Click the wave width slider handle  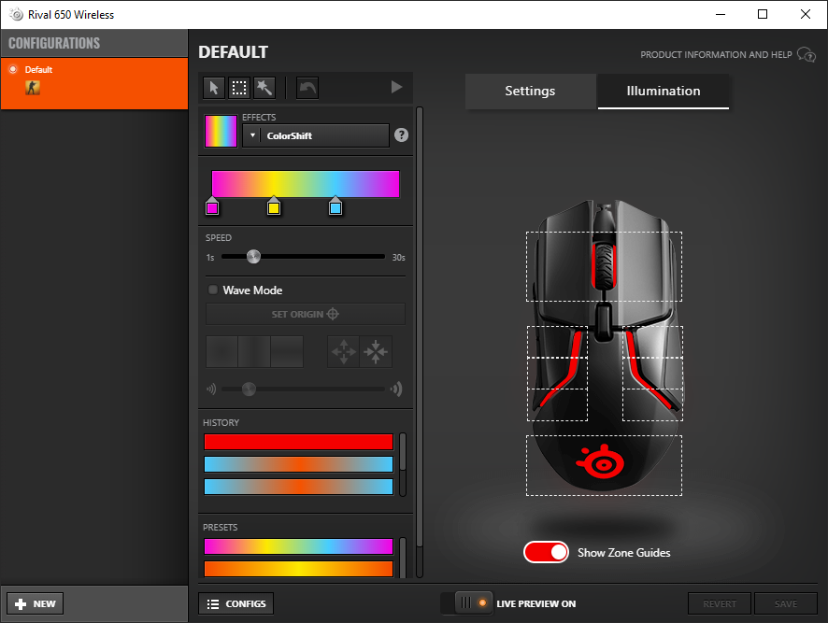click(x=249, y=389)
